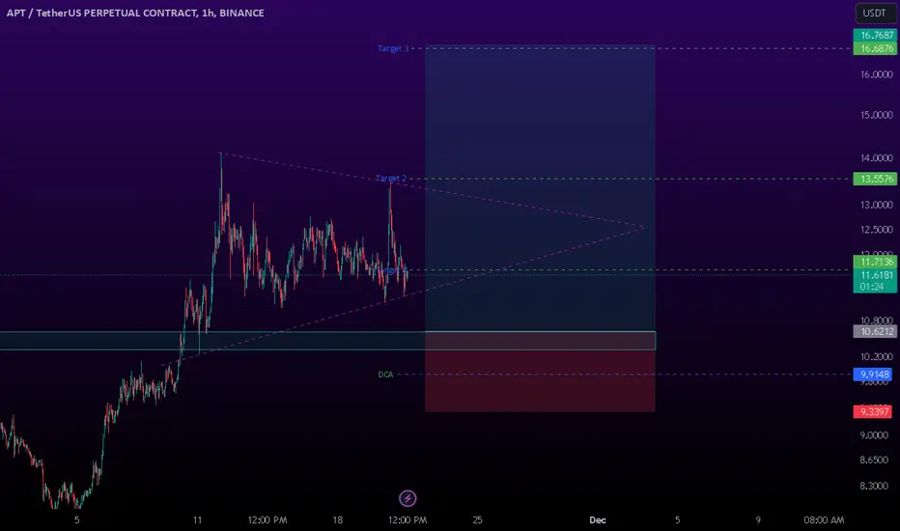Click the 13.5576 price tag
The height and width of the screenshot is (531, 900).
click(875, 179)
